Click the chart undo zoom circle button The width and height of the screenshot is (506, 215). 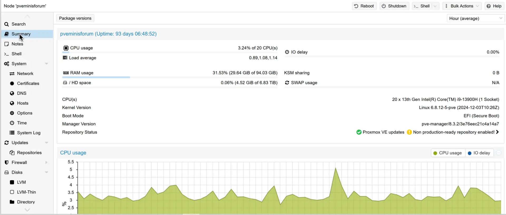(499, 153)
